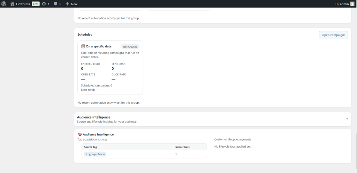Collapse the Audience Intelligence section chevron

pyautogui.click(x=347, y=119)
